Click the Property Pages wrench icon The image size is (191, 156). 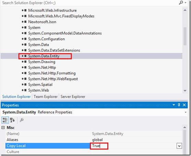22,120
